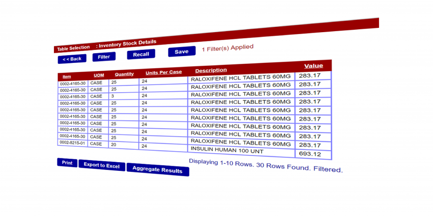Sort by the Item column header
Viewport: 433px width, 216px height.
[66, 77]
